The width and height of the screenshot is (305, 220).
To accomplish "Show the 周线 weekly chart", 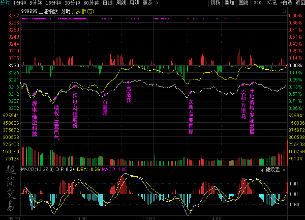I will click(x=121, y=3).
